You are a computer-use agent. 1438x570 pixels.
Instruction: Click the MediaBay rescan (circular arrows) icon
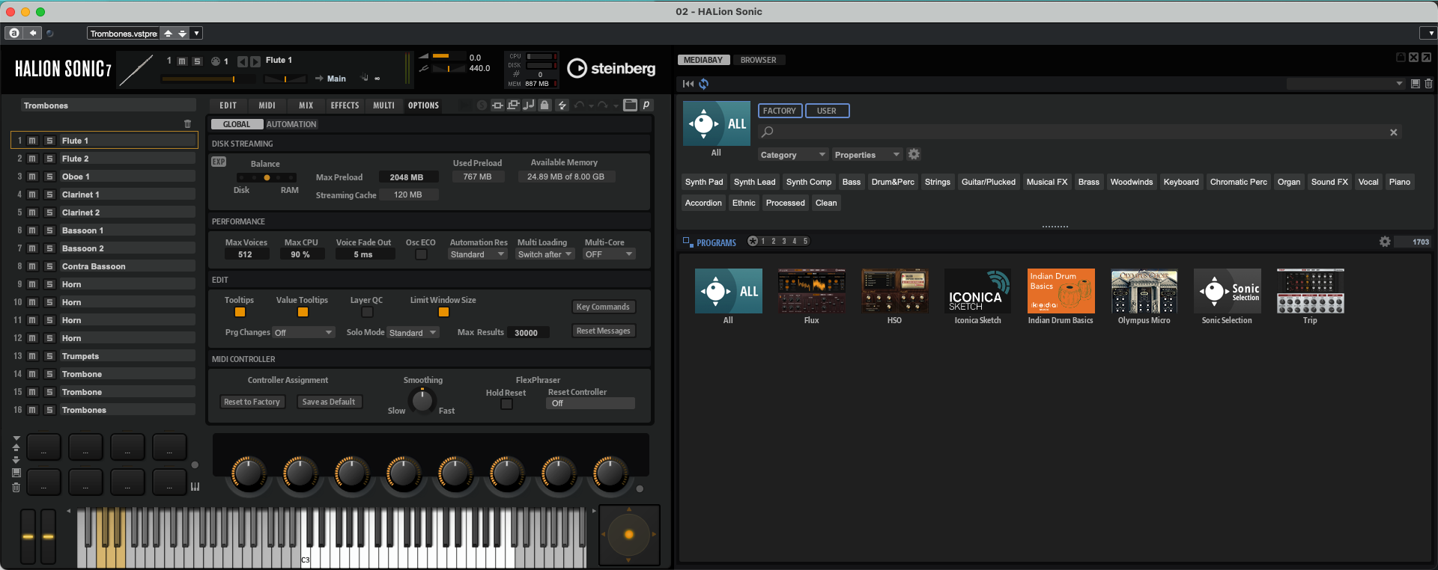[x=704, y=84]
